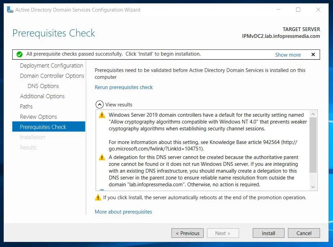
Task: Maximize the wizard window
Action: 298,10
